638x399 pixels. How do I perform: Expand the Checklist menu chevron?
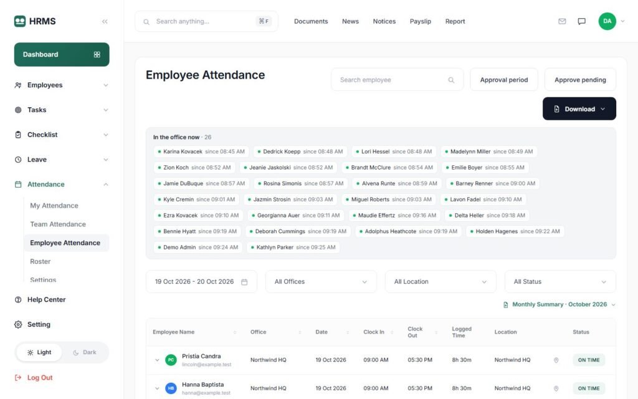tap(106, 135)
